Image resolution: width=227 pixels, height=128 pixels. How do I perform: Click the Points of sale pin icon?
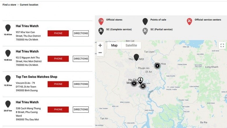point(145,22)
